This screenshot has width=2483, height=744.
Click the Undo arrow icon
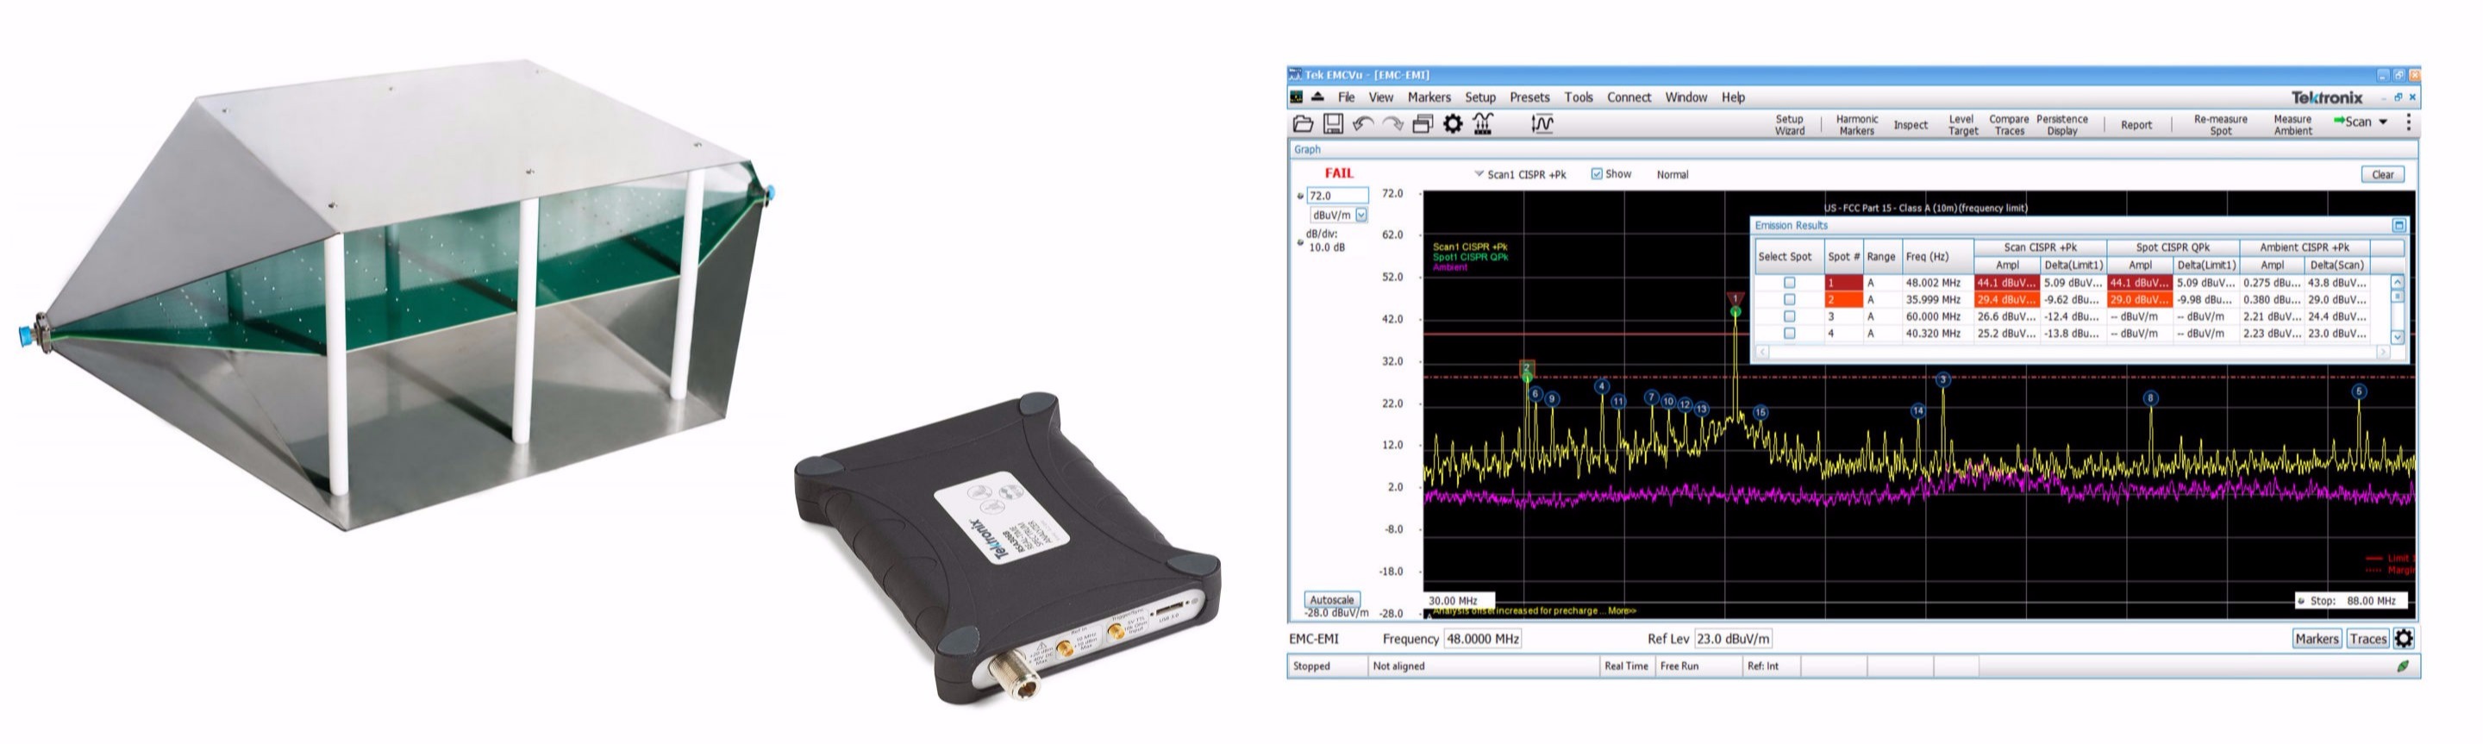(1363, 123)
